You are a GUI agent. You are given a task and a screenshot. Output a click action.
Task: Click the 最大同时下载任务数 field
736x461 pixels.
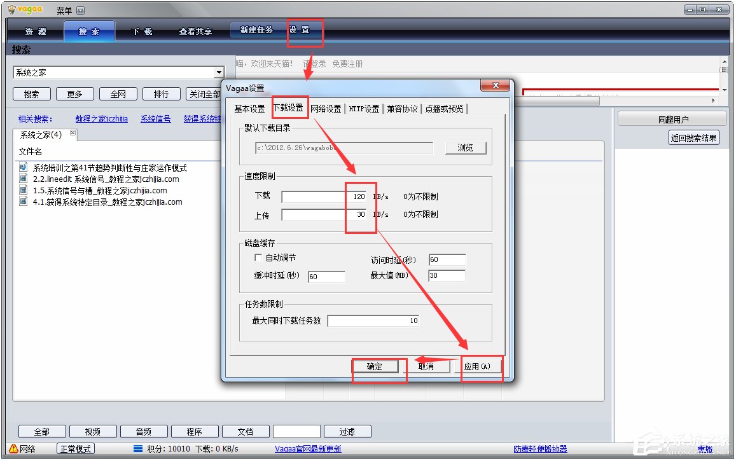tap(373, 320)
